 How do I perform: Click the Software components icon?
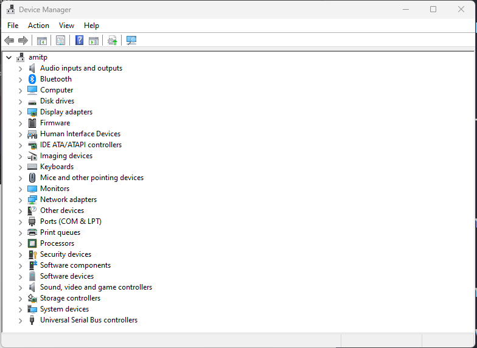click(33, 265)
